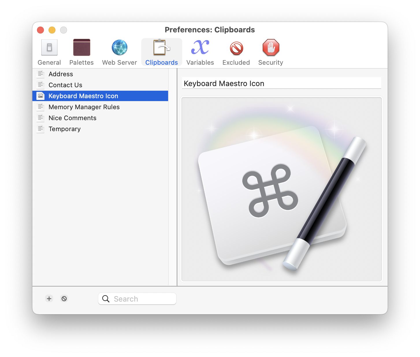Viewport: 420px width, 357px height.
Task: Select the Contact Us clipboard
Action: [65, 85]
